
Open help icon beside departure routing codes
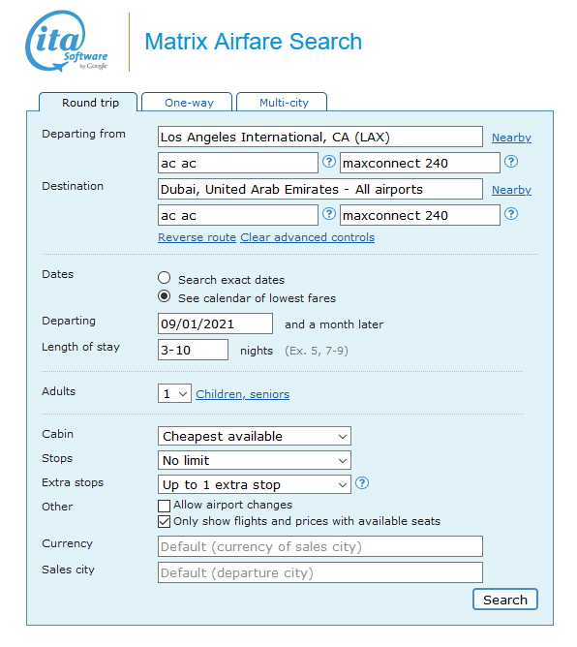329,162
